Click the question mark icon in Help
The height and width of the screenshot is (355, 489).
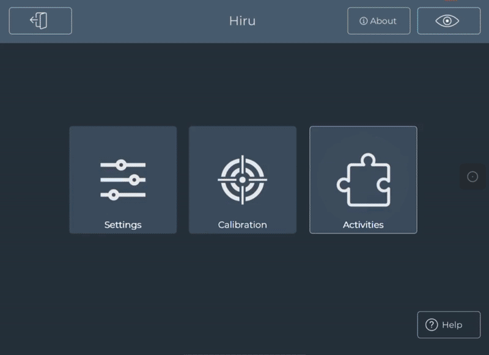432,324
